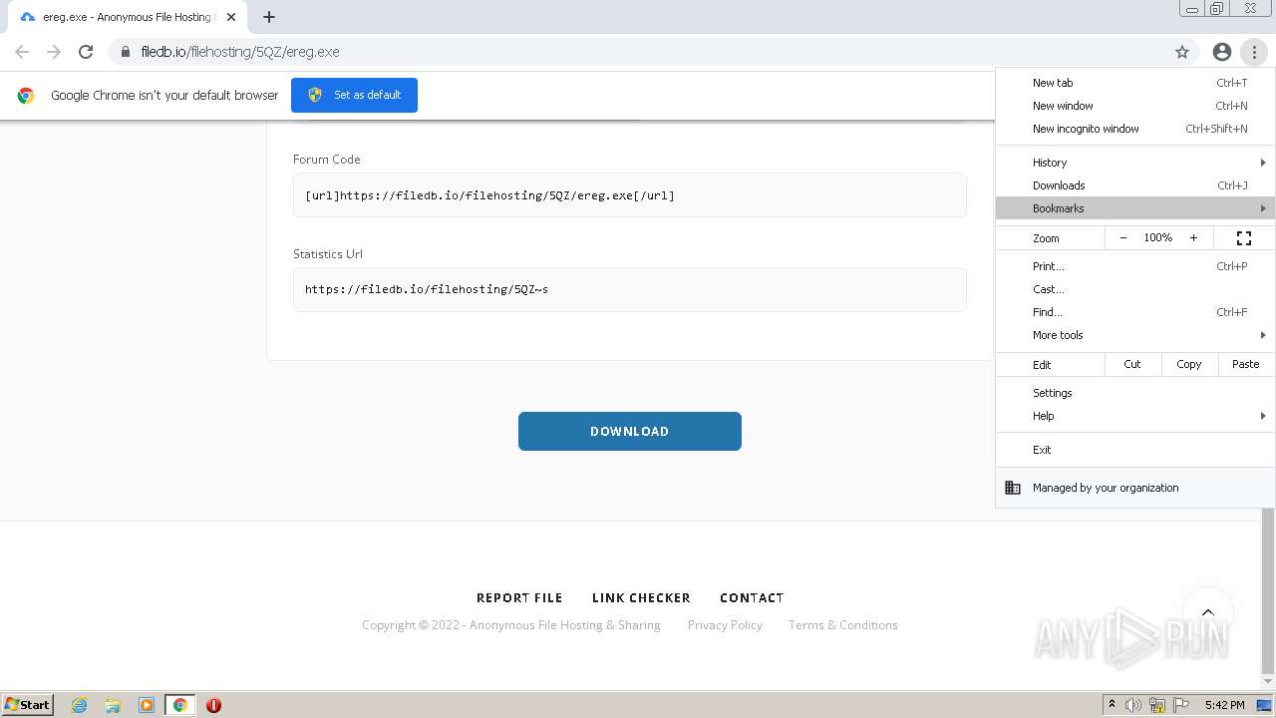1276x718 pixels.
Task: Open the Privacy Policy link
Action: click(725, 625)
